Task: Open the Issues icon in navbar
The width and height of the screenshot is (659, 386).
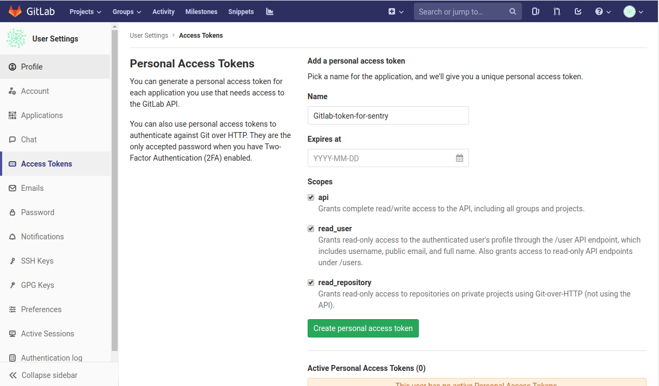Action: 535,11
